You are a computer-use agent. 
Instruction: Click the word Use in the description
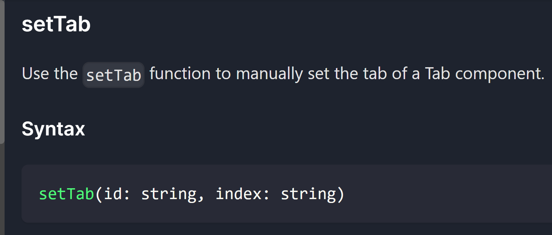point(35,74)
